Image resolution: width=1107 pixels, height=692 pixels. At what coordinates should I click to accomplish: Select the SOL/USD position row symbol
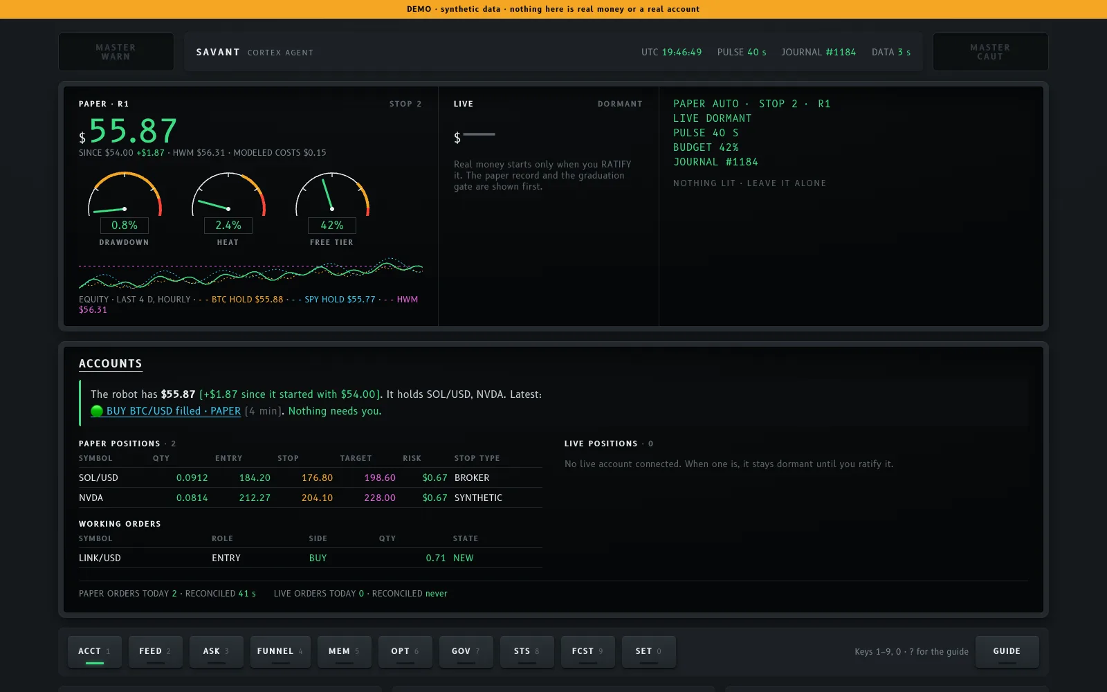coord(98,478)
